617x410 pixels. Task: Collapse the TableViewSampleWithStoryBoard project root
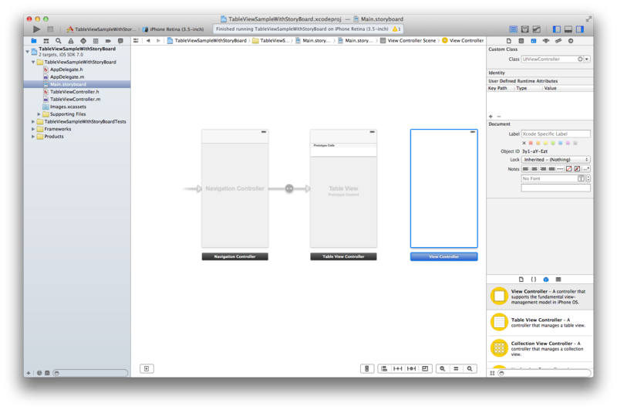click(28, 51)
